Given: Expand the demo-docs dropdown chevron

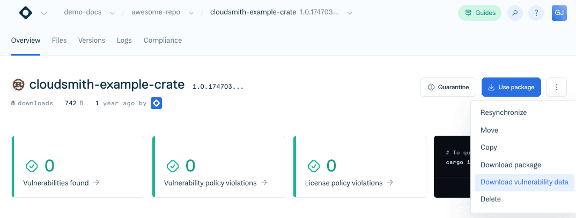Looking at the screenshot, I should click(x=112, y=13).
